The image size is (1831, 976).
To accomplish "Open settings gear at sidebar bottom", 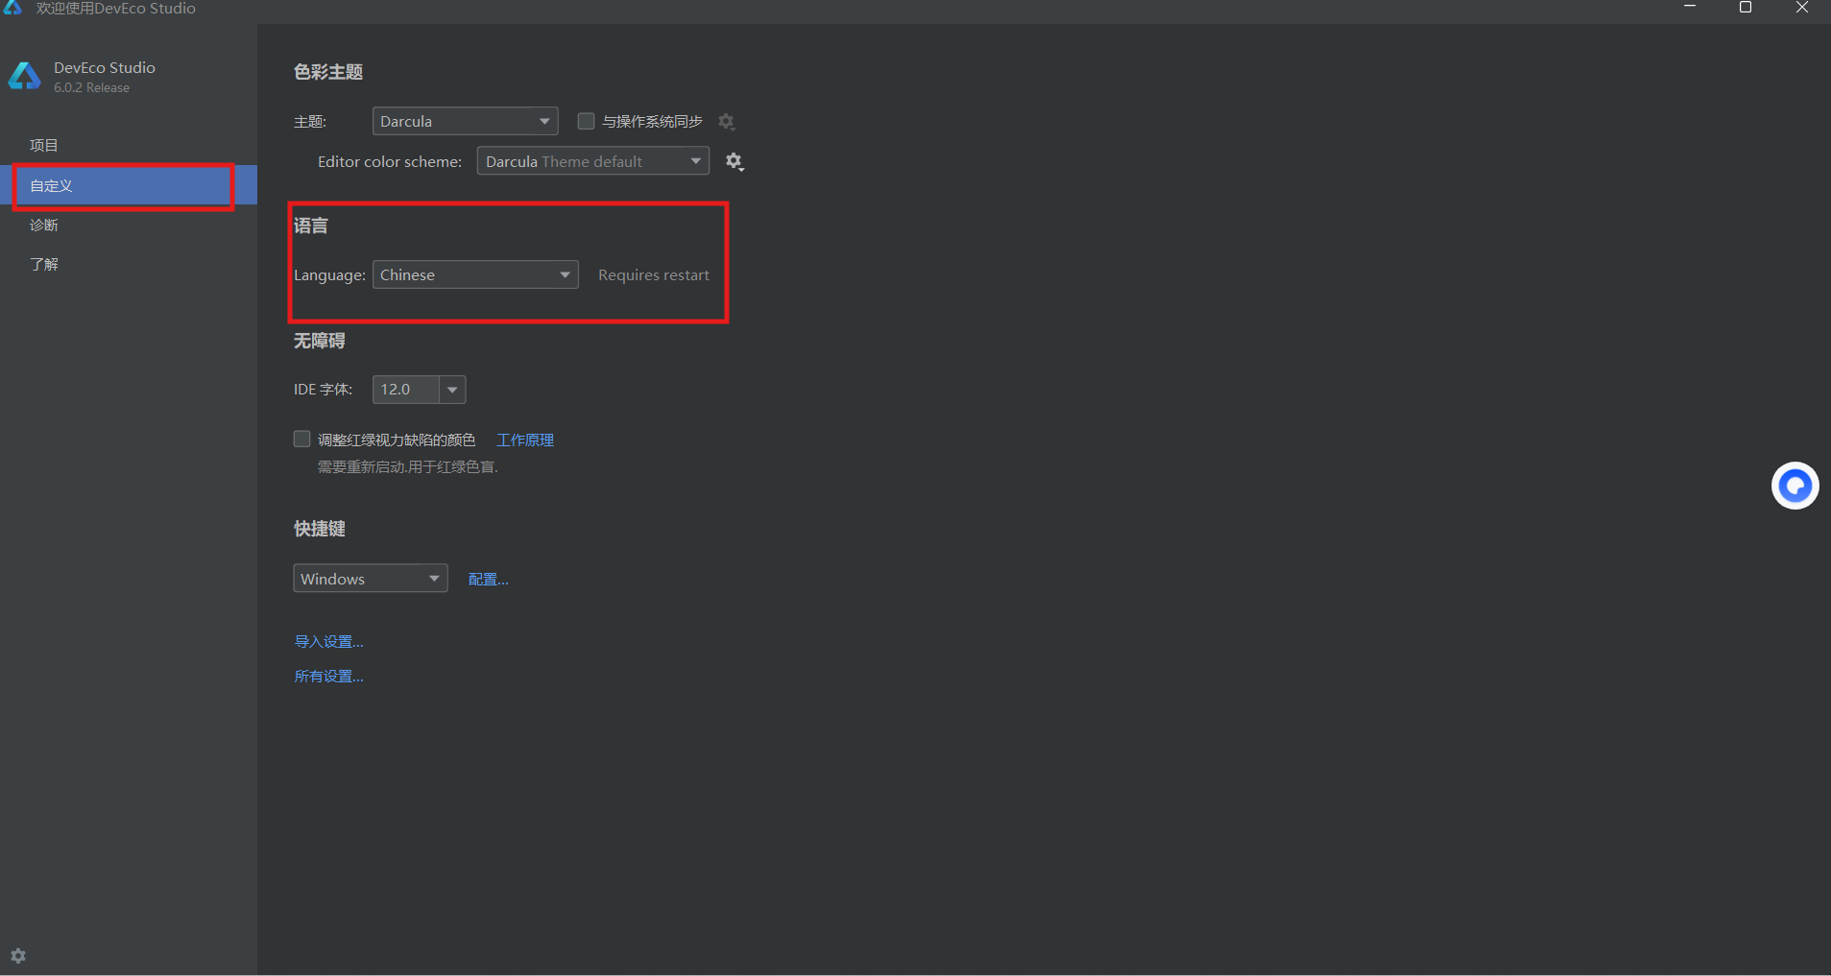I will tap(18, 956).
